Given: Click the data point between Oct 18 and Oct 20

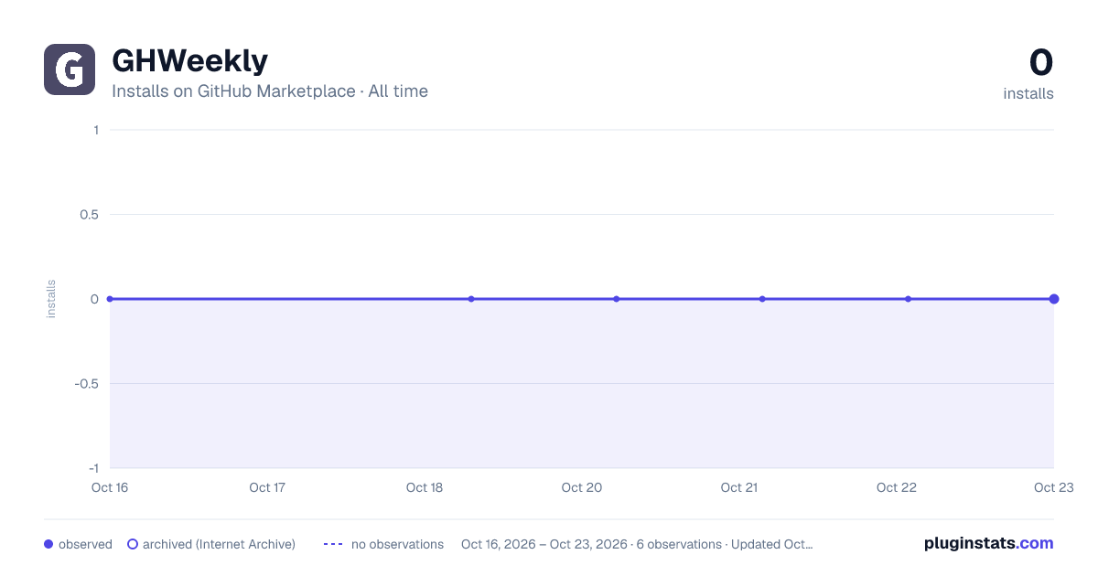Looking at the screenshot, I should [x=471, y=299].
